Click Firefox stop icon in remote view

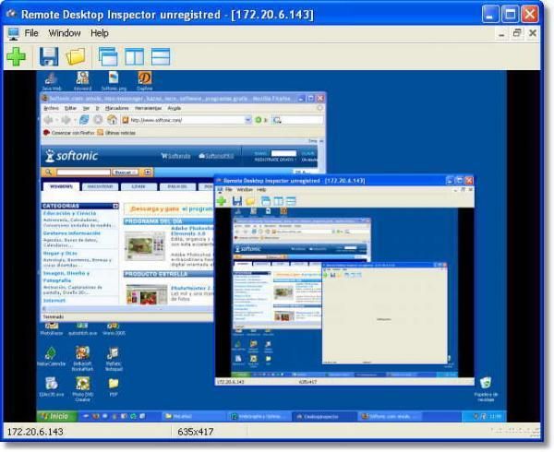pyautogui.click(x=98, y=120)
